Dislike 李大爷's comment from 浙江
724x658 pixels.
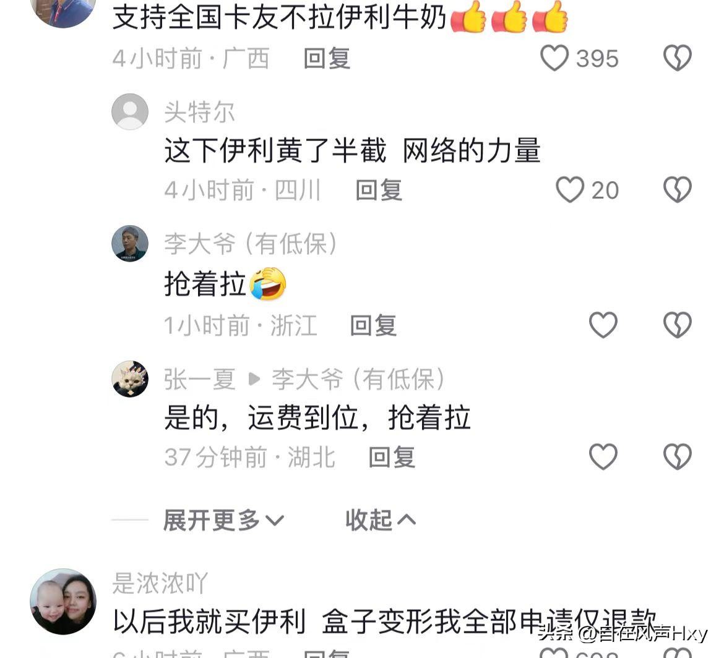click(678, 325)
